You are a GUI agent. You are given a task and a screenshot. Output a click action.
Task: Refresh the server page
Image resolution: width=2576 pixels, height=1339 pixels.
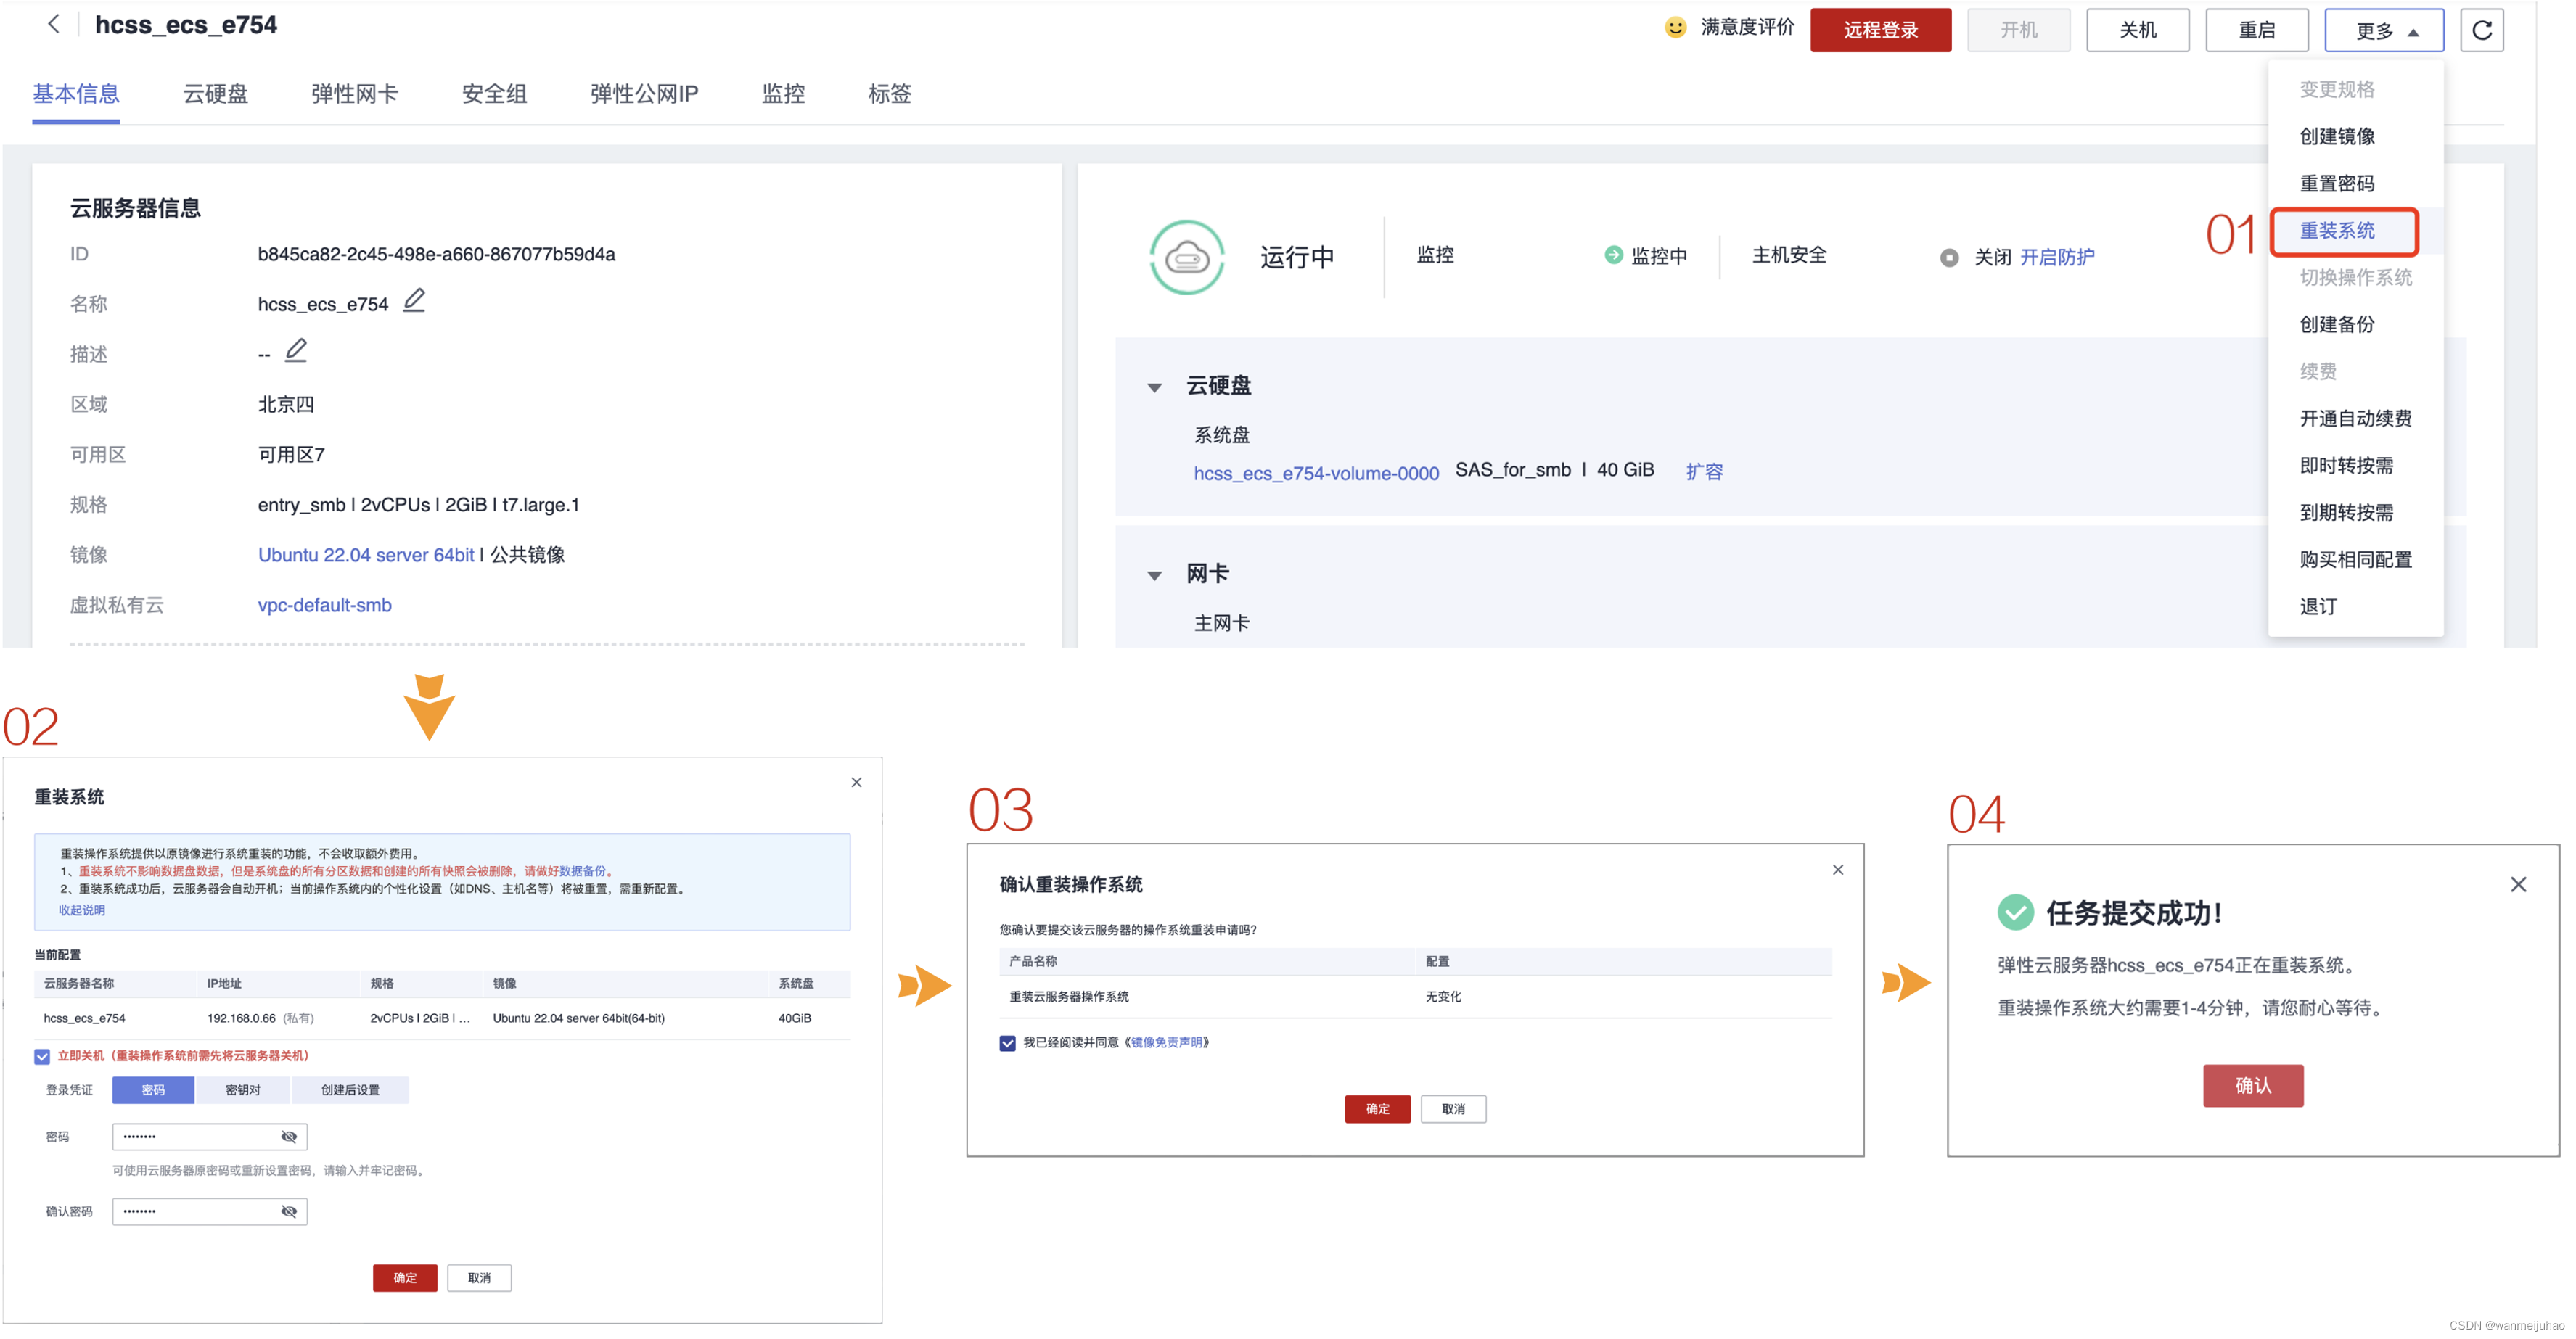pos(2481,30)
